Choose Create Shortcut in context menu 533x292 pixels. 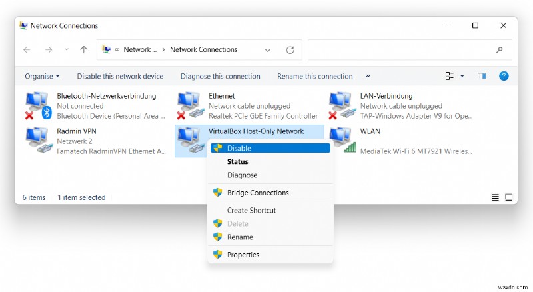[x=270, y=210]
